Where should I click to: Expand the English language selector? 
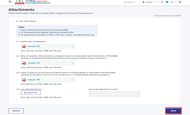click(150, 2)
